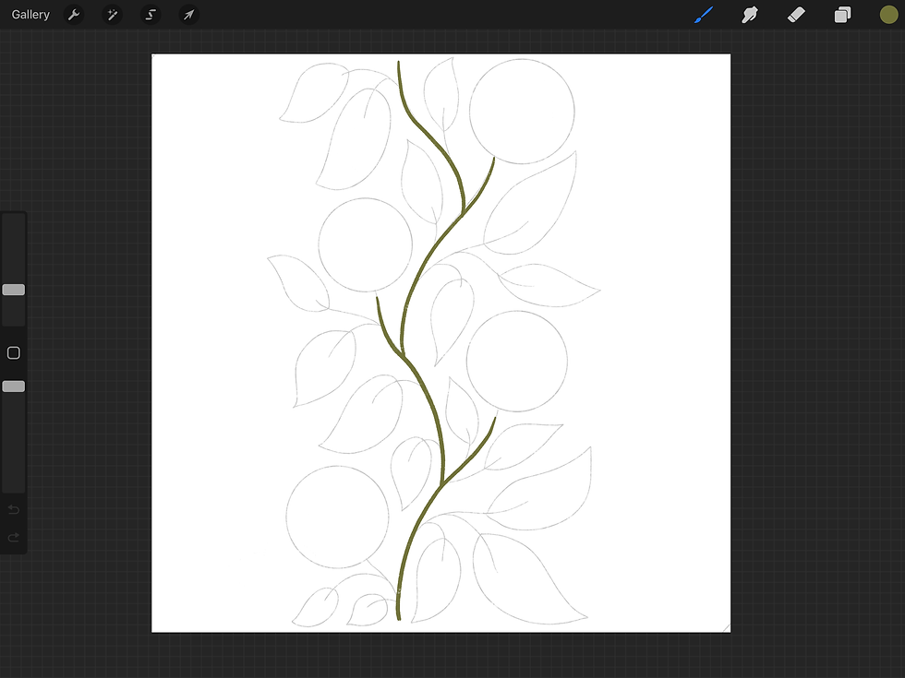The image size is (905, 678).
Task: Undo the last stroke
Action: pos(13,509)
